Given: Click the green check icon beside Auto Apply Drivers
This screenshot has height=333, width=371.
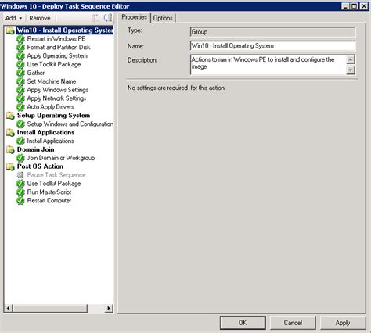Looking at the screenshot, I should (20, 107).
